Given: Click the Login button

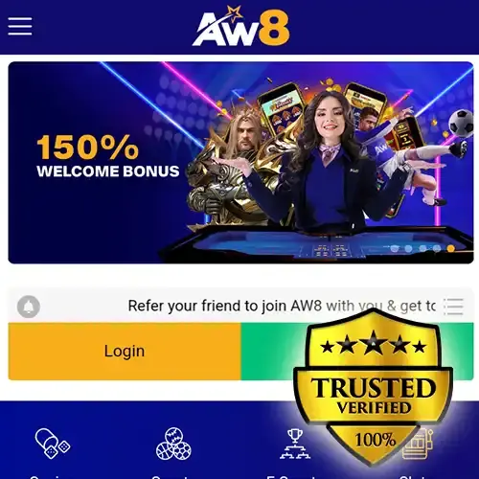Looking at the screenshot, I should (125, 352).
